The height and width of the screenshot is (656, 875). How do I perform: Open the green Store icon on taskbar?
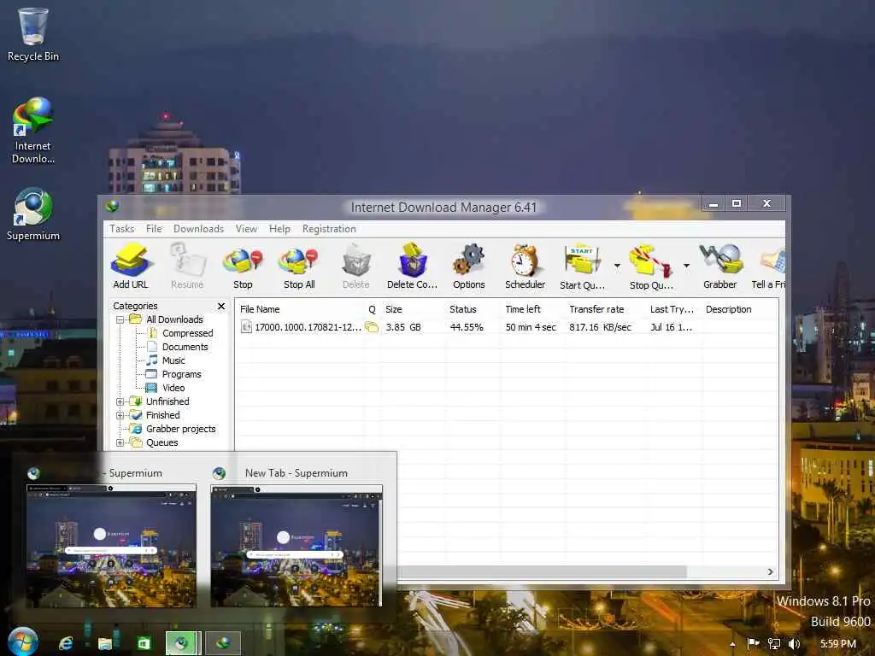[x=144, y=644]
